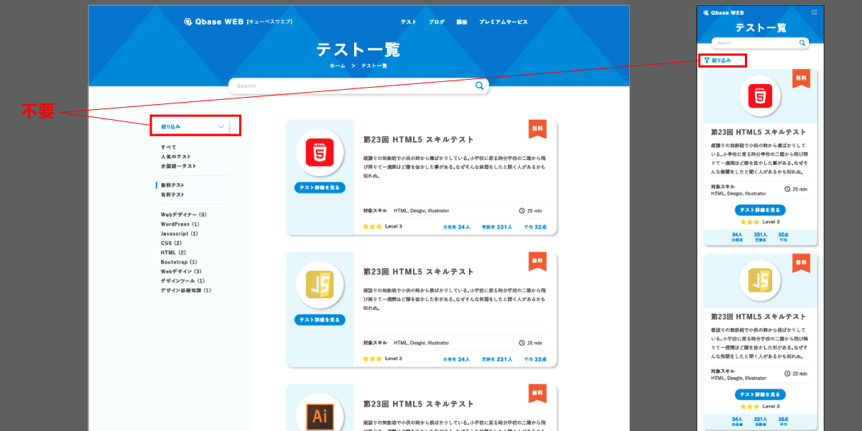Click 合格者 34人 on the desktop HTML5 card
Viewport: 862px width, 431px height.
tap(457, 227)
